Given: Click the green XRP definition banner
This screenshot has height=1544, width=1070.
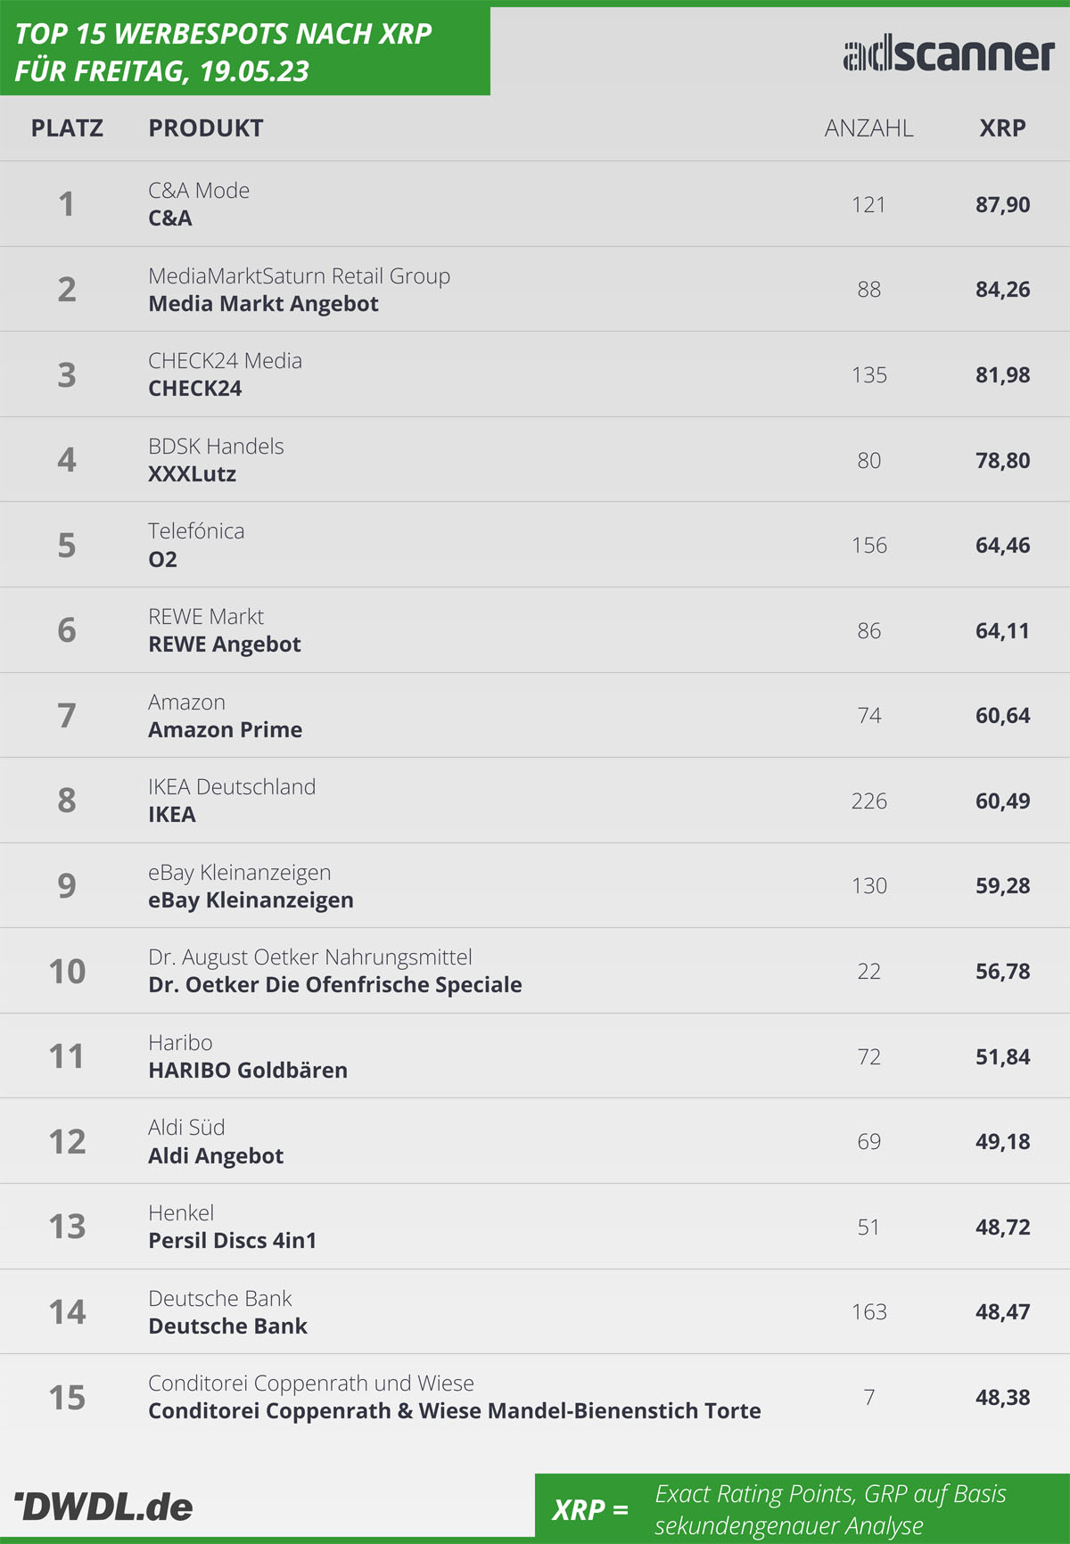Looking at the screenshot, I should 802,1508.
